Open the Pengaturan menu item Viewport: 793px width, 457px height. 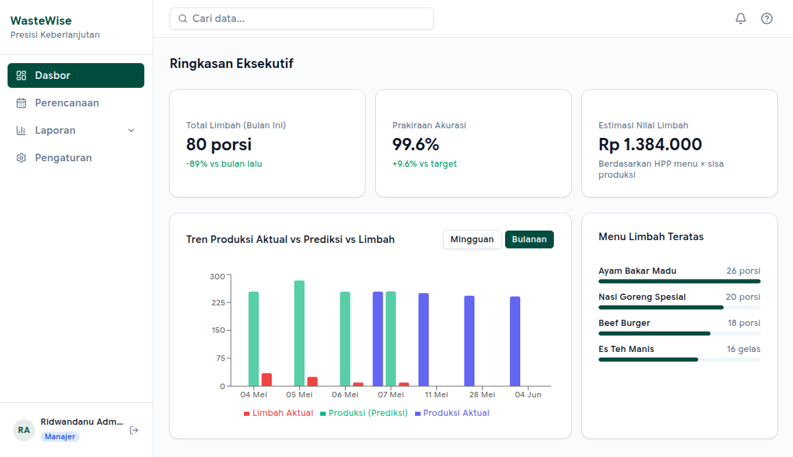(x=76, y=158)
